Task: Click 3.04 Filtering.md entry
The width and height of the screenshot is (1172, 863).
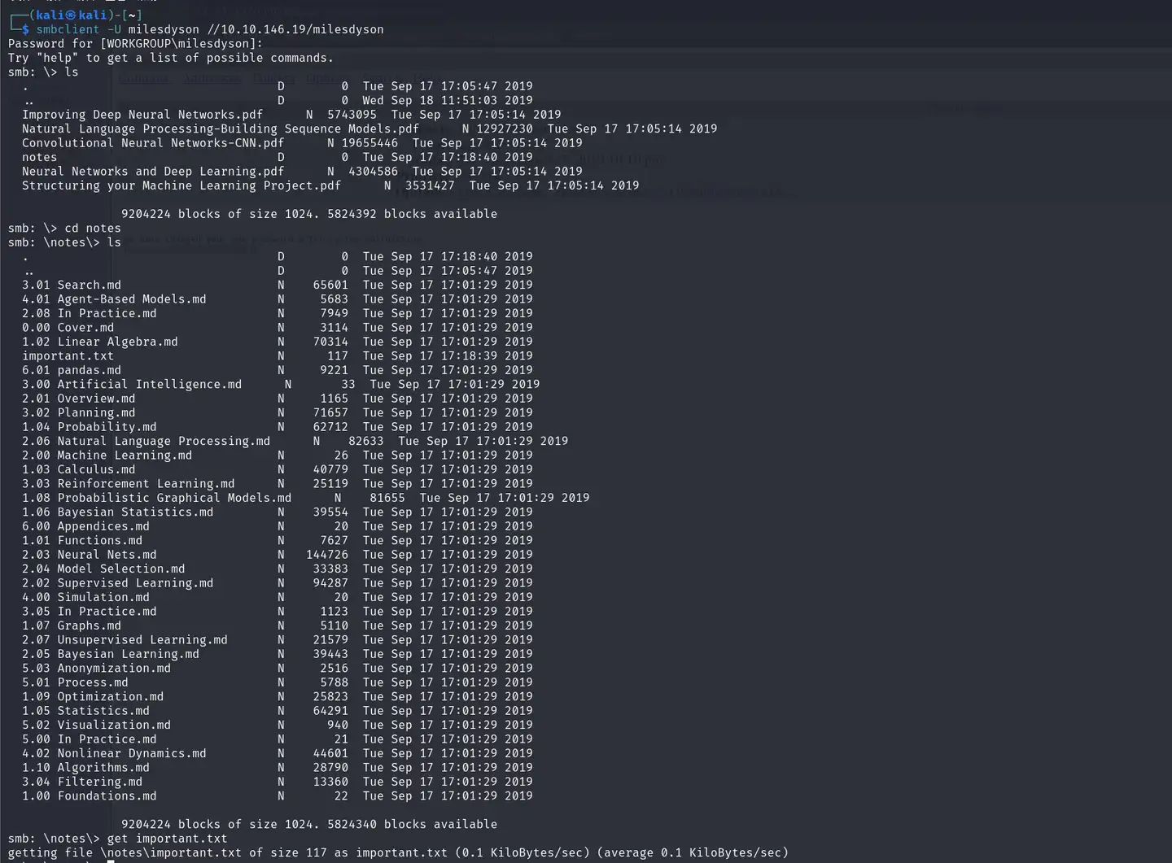Action: (82, 782)
